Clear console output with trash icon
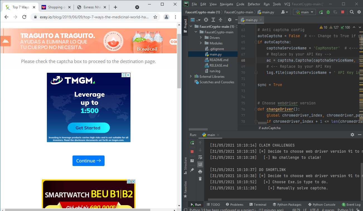The height and width of the screenshot is (211, 363). click(200, 179)
